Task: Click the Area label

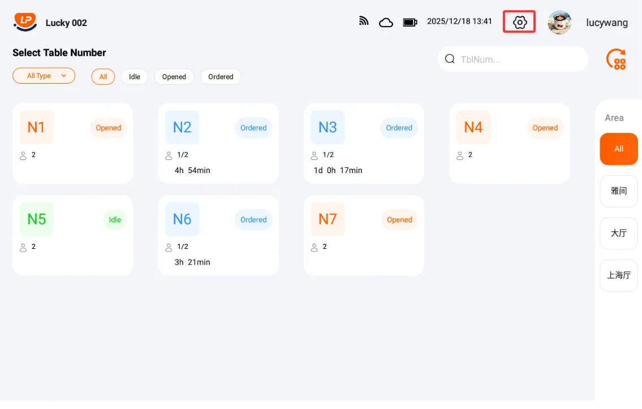Action: point(614,118)
